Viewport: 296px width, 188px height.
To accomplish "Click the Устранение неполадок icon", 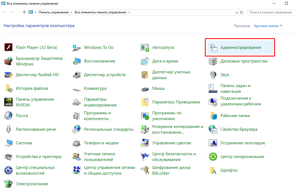I will coord(213,143).
